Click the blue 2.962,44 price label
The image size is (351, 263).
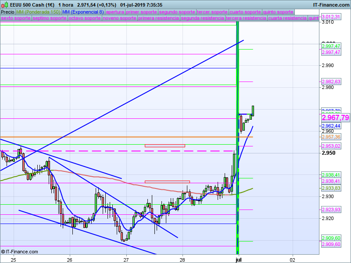[x=331, y=126]
